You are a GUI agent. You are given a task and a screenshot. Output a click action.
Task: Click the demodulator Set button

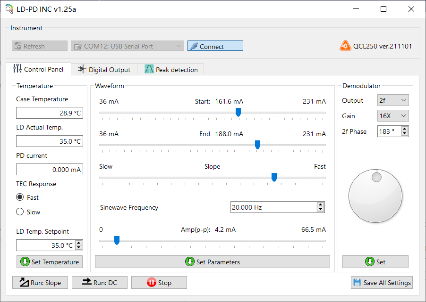click(375, 262)
